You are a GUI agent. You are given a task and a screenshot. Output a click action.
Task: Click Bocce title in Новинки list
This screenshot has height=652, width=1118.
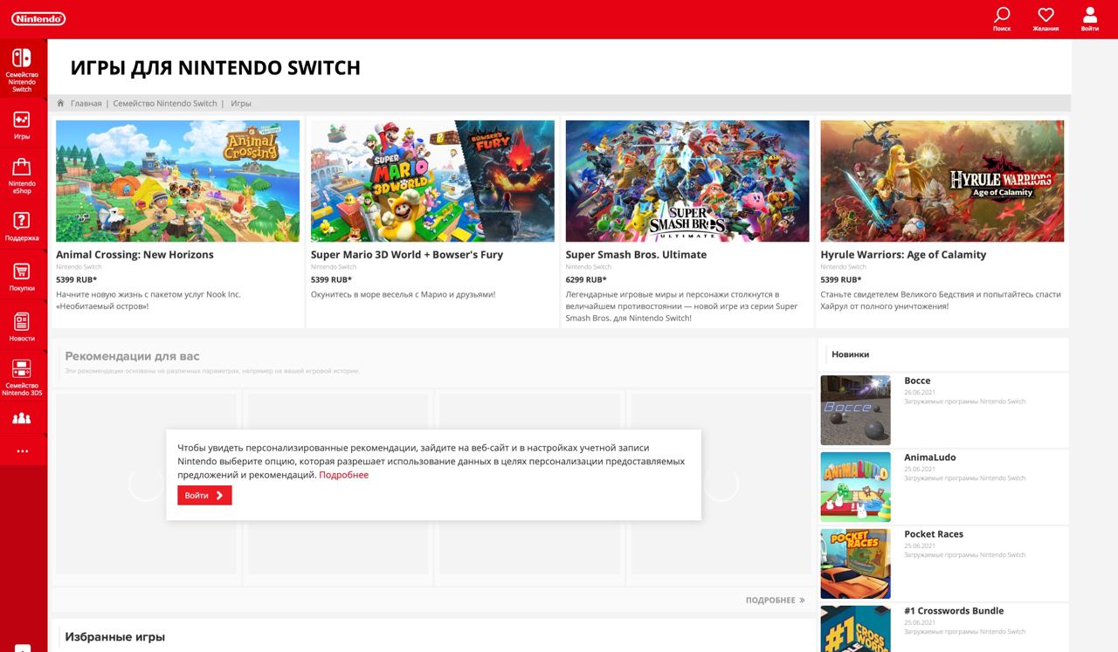click(x=917, y=381)
